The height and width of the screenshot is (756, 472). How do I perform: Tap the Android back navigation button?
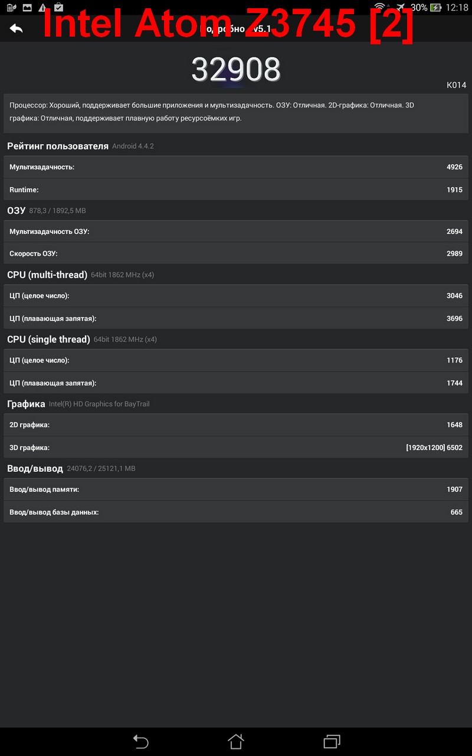click(x=140, y=741)
